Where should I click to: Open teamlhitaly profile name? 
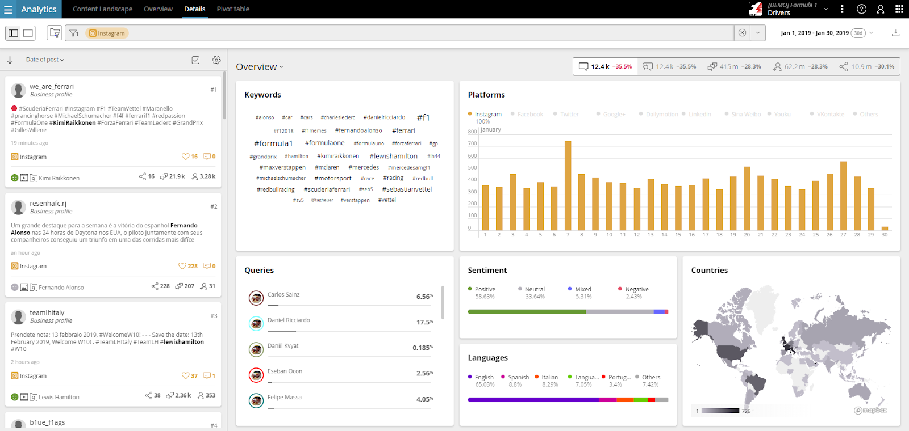(x=47, y=313)
